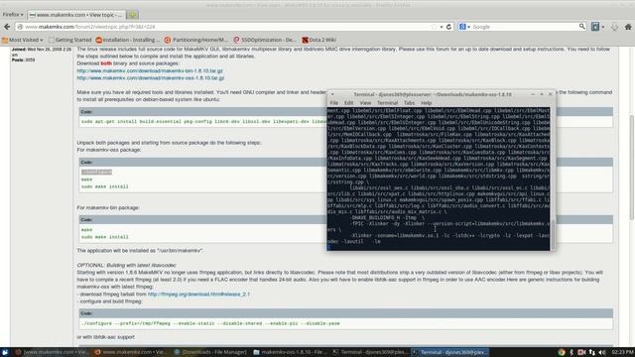Viewport: 635px width, 357px height.
Task: Go back with the Firefox back arrow
Action: 7,27
